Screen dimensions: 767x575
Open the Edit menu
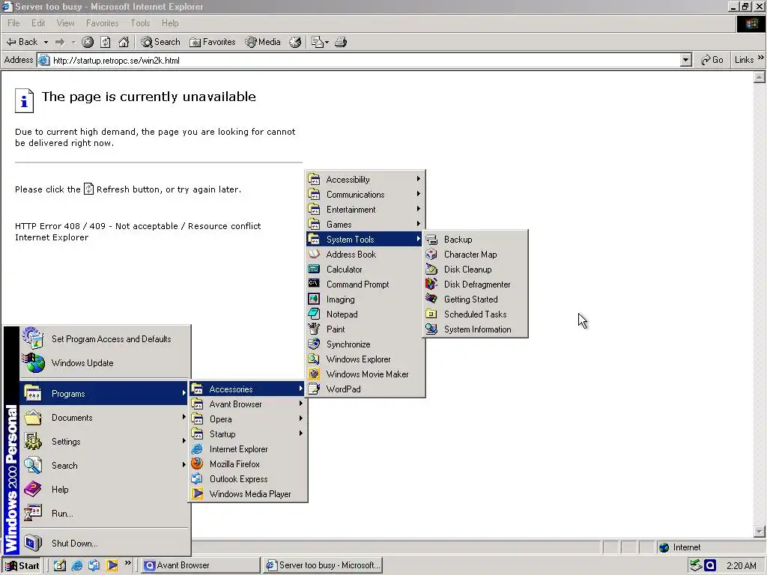(38, 23)
